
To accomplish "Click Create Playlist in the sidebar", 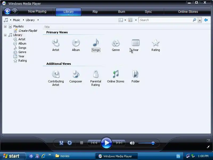I will (28, 31).
